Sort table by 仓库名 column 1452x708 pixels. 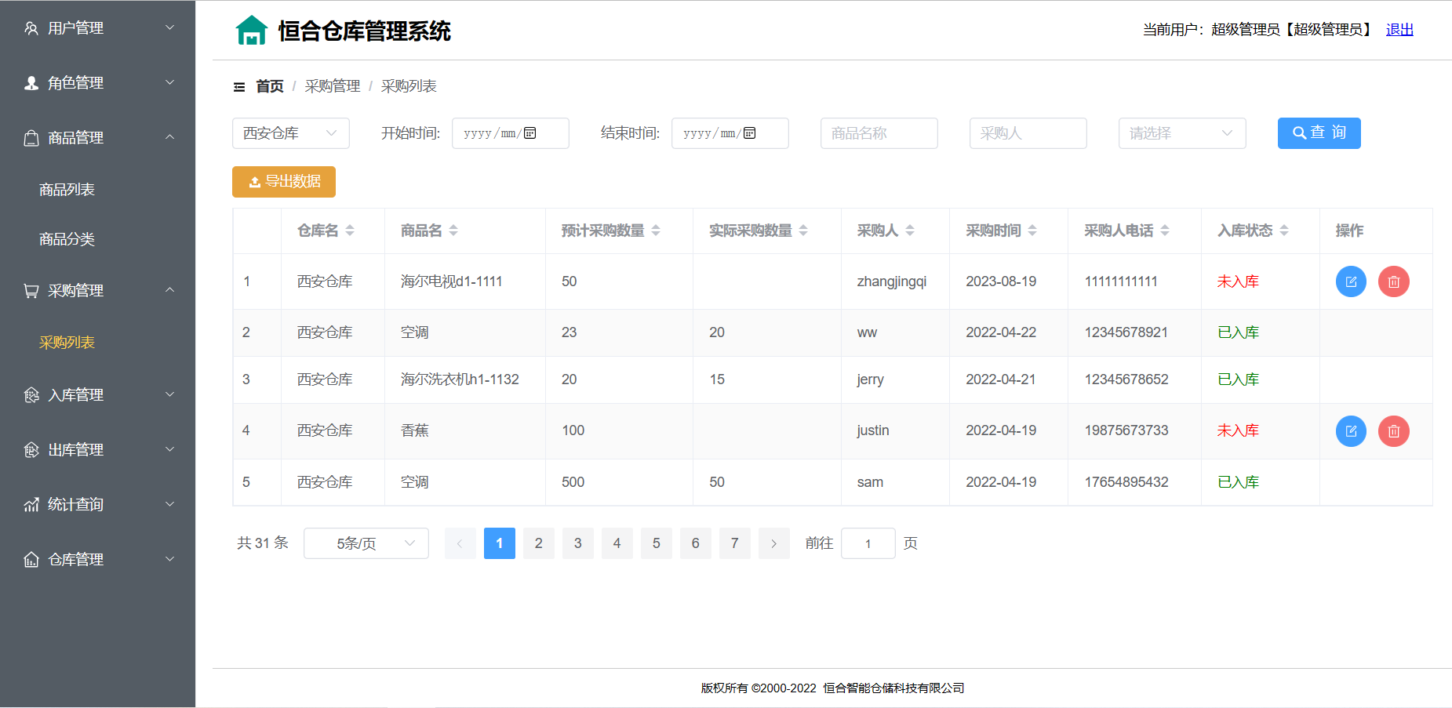[x=350, y=231]
